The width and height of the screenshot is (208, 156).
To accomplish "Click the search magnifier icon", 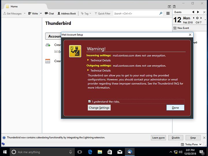I will (x=161, y=13).
